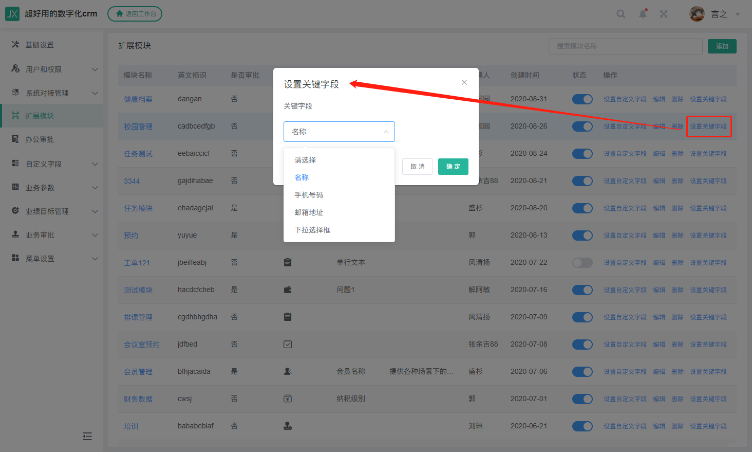Open the 办公审批 sidebar menu item
This screenshot has width=752, height=452.
pos(51,139)
